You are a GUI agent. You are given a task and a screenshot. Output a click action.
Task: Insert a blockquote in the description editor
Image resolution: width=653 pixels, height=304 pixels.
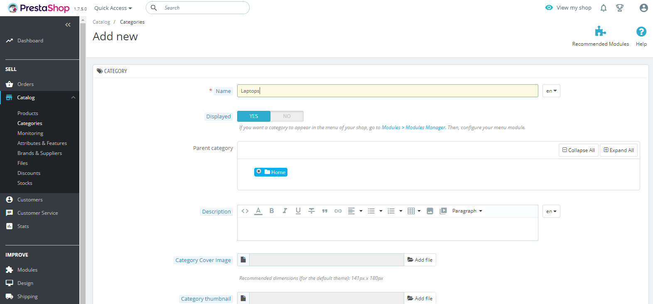point(325,211)
